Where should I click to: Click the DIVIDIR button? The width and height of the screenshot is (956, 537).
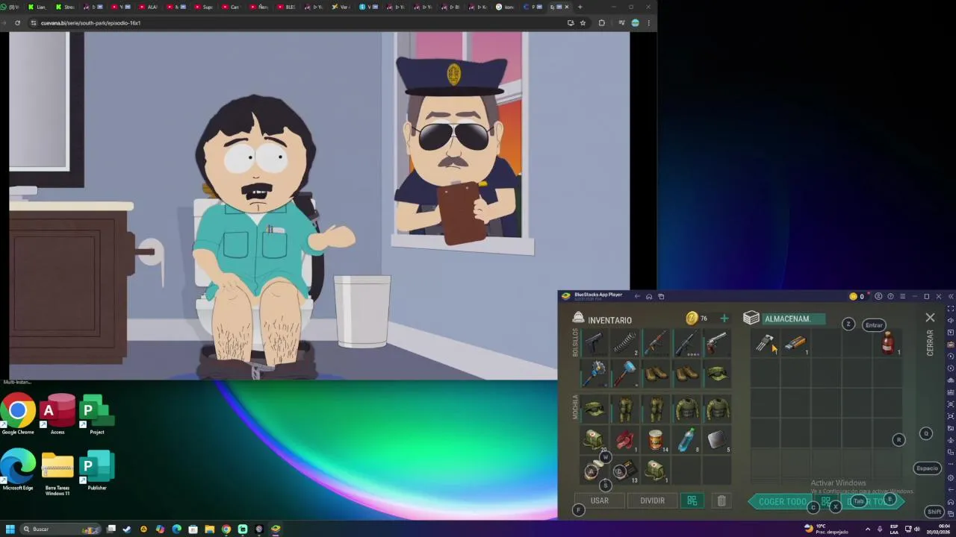(652, 501)
